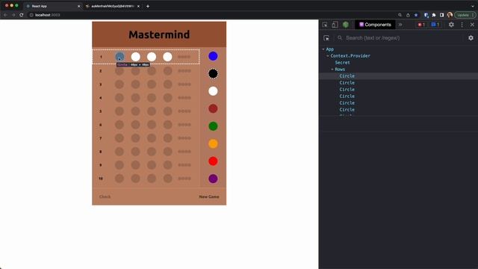The image size is (478, 269).
Task: Select the purple color peg
Action: (x=213, y=179)
